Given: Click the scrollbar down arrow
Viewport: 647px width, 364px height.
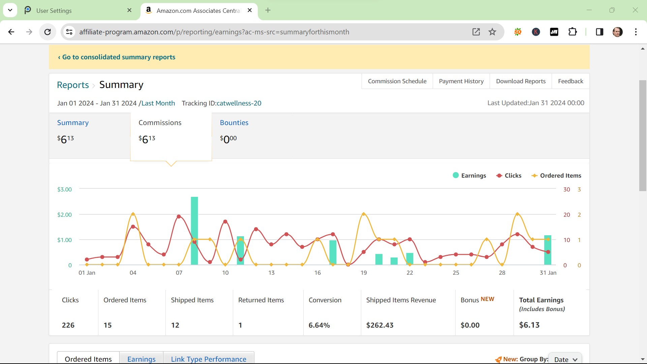Looking at the screenshot, I should 643,359.
